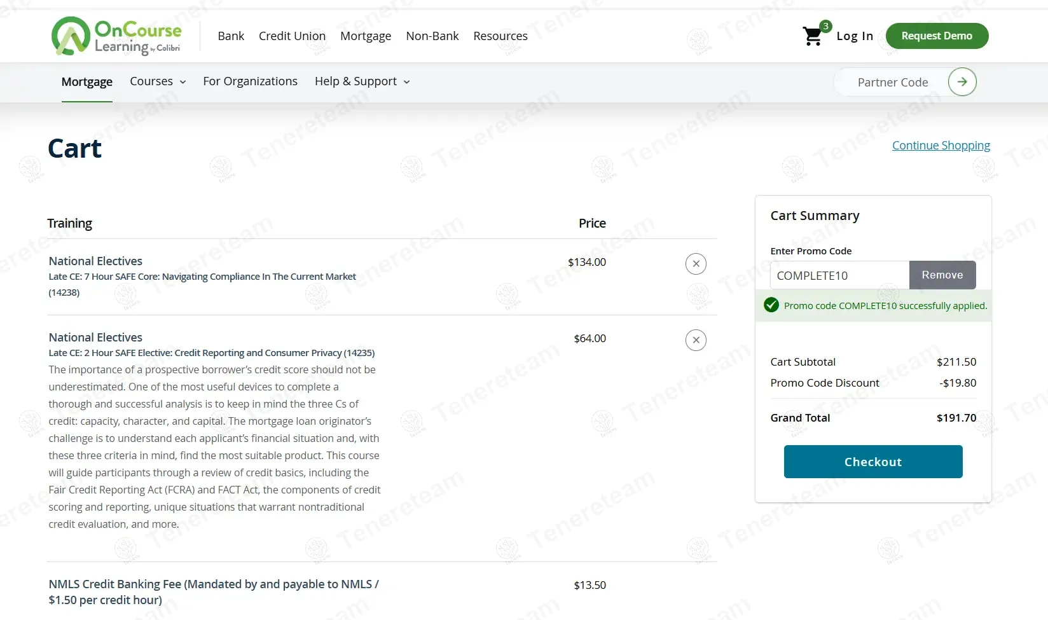
Task: Click the OnCourse Learning logo
Action: point(116,36)
